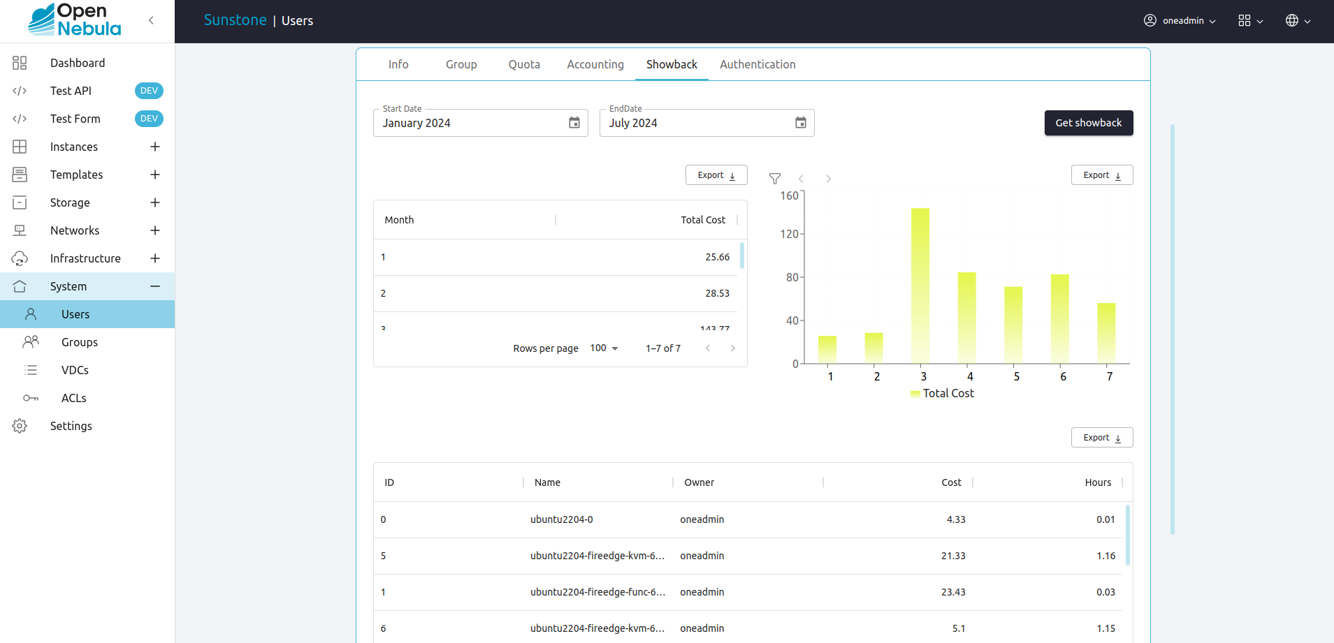Switch to the Quota tab

point(524,64)
